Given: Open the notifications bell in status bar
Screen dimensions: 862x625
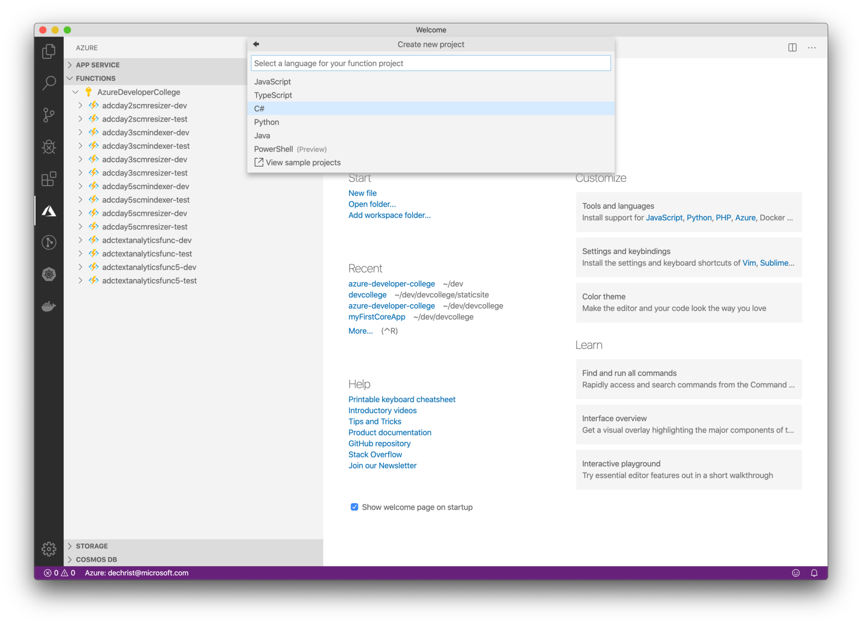Looking at the screenshot, I should 815,572.
